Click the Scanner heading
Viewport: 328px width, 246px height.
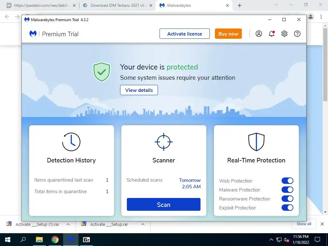pyautogui.click(x=164, y=160)
